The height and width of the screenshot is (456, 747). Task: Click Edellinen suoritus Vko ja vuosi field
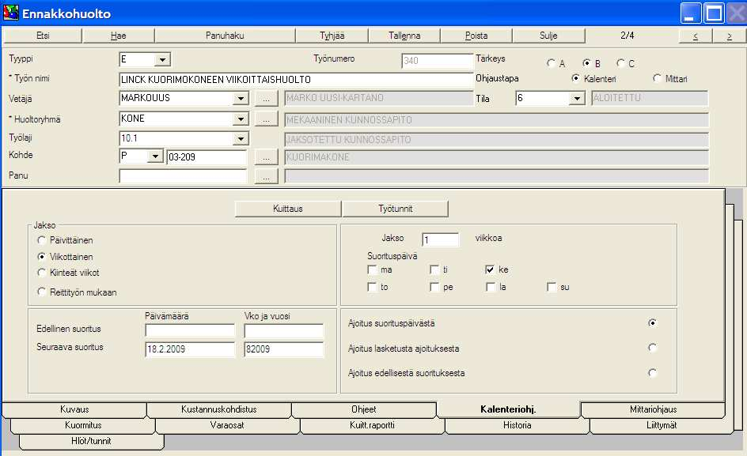point(283,330)
